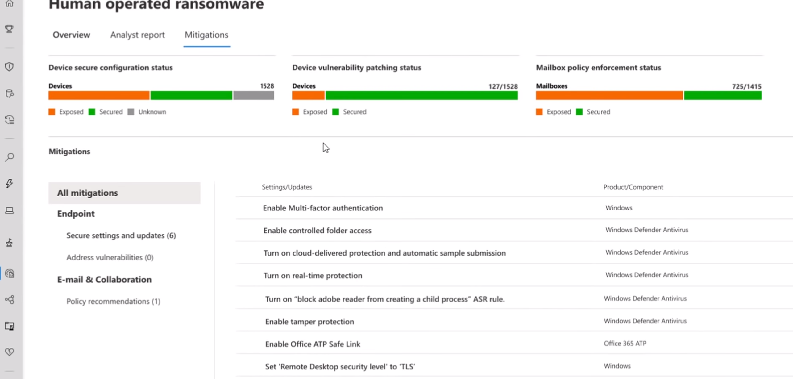
Task: Open the laptop devices icon in sidebar
Action: pos(9,210)
